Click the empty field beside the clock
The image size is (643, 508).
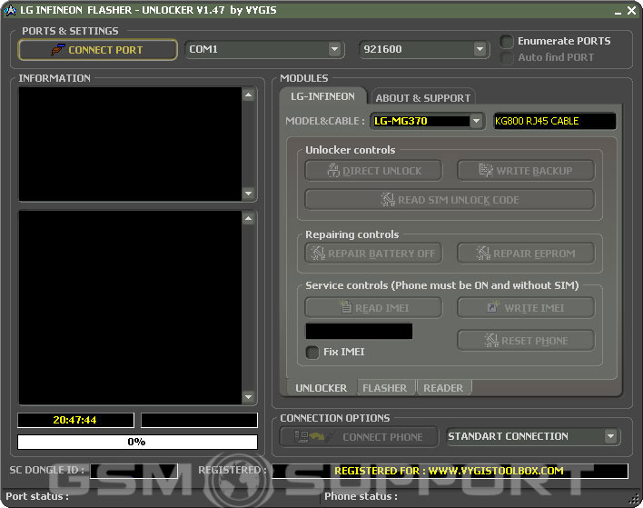[199, 420]
